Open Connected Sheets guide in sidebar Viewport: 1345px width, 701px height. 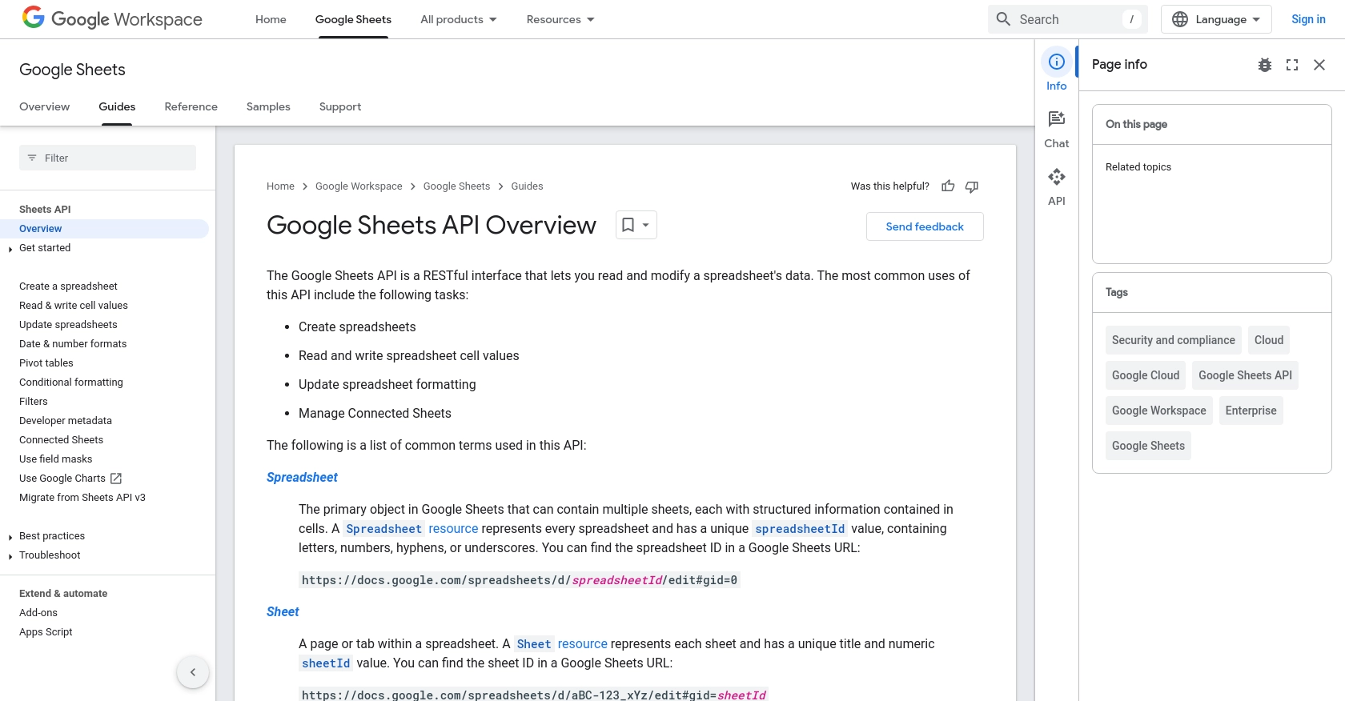click(x=62, y=440)
